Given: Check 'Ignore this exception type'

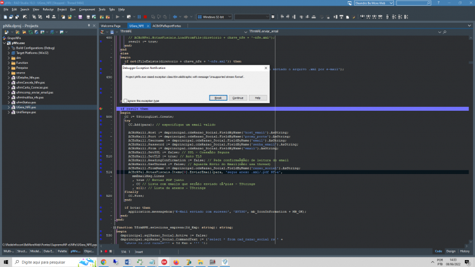Looking at the screenshot, I should pos(125,101).
